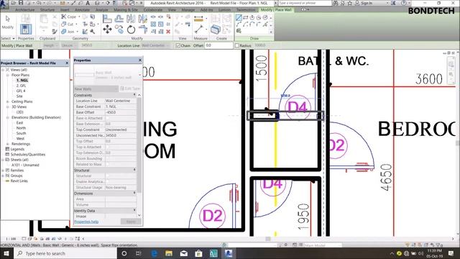The height and width of the screenshot is (259, 460).
Task: Collapse the Structural section header
Action: [x=134, y=170]
